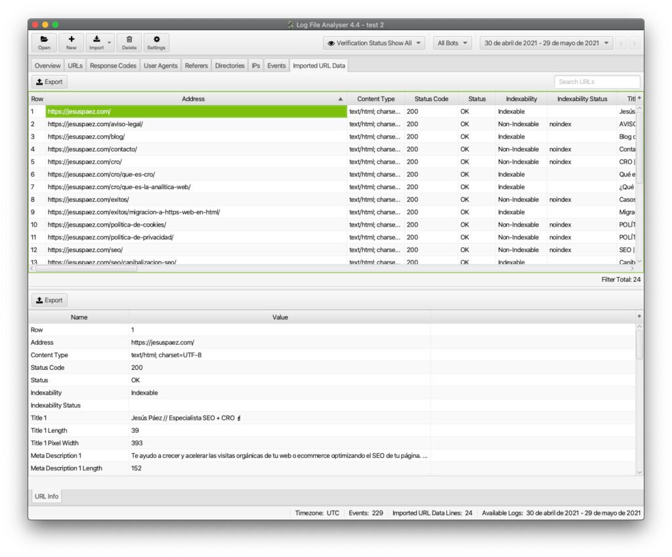Select the politica-de-cookies URL row
672x557 pixels.
pyautogui.click(x=332, y=225)
